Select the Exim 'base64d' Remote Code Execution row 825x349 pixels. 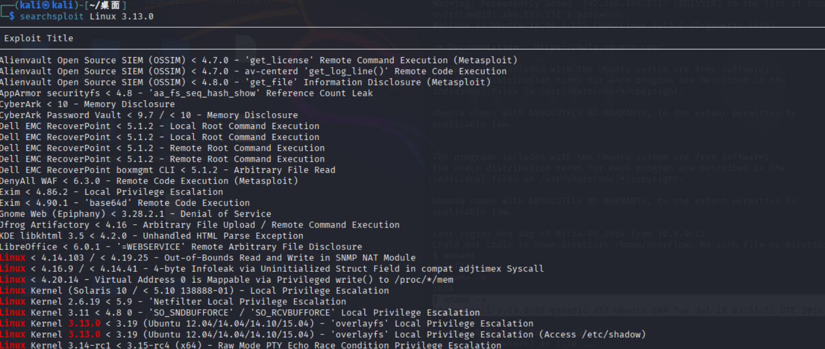(125, 203)
